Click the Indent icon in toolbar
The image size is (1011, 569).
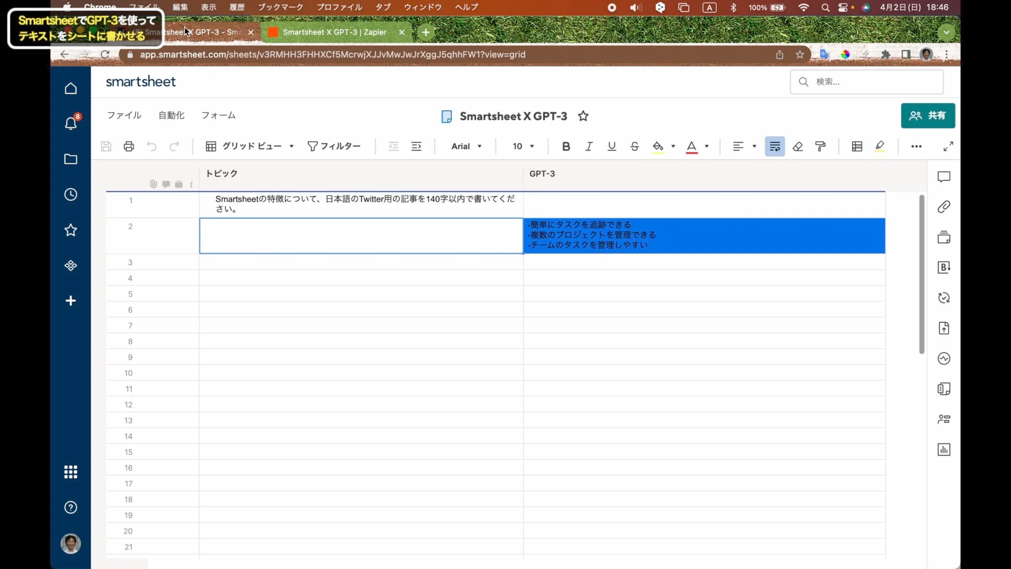[x=416, y=146]
